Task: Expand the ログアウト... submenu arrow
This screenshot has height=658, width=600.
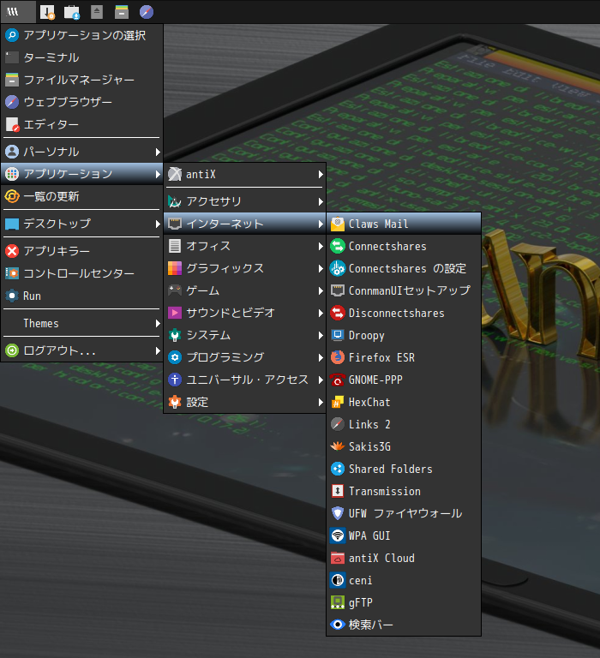Action: click(x=158, y=350)
